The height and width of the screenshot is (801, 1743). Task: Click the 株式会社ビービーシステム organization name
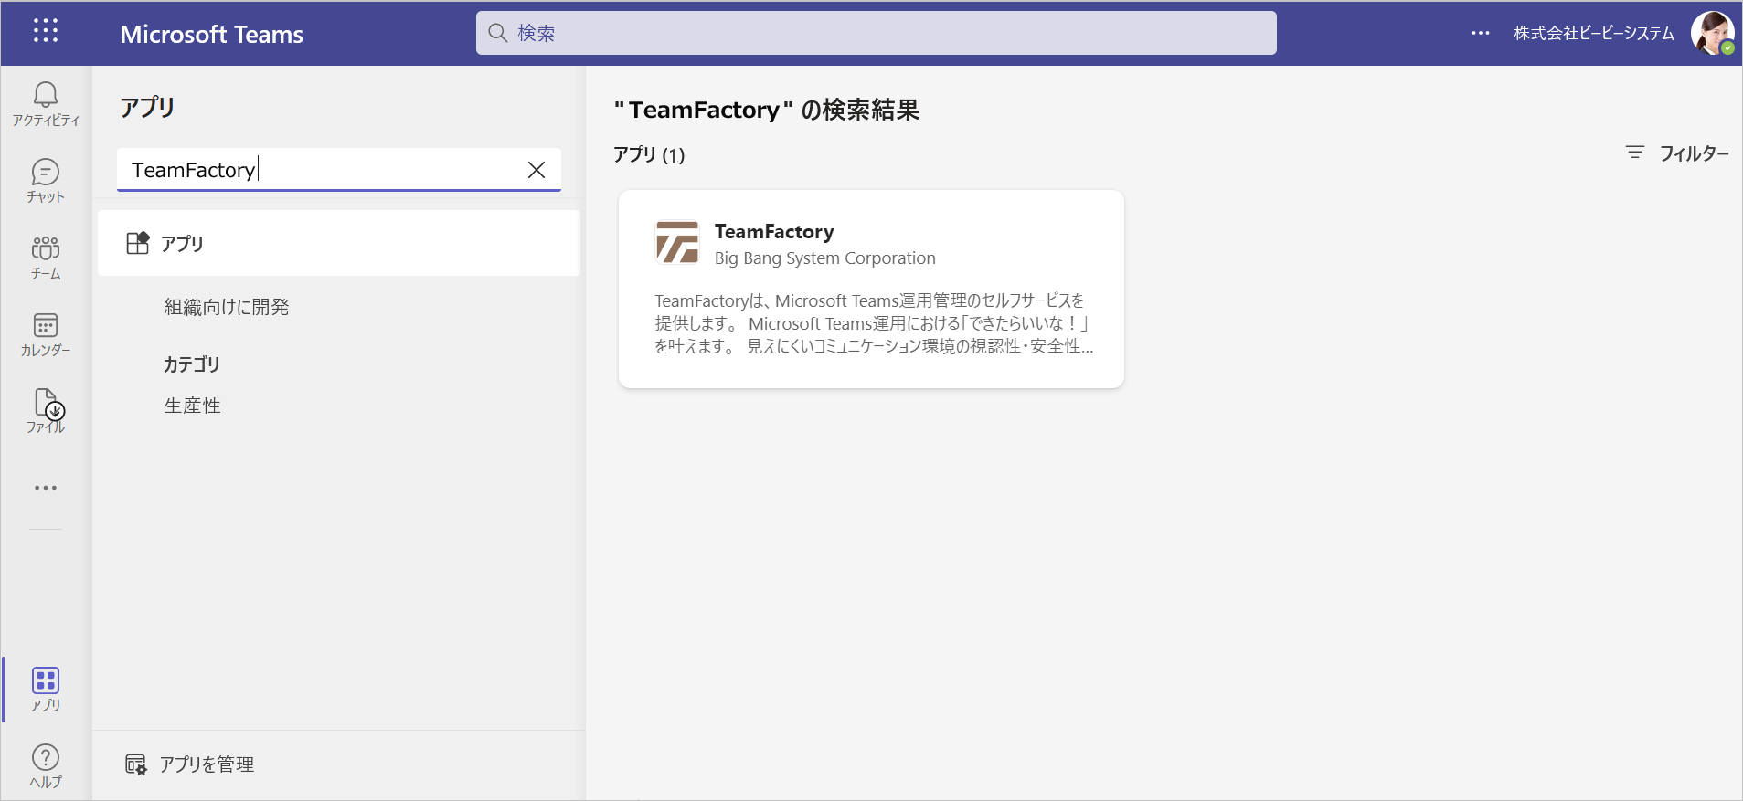coord(1594,33)
